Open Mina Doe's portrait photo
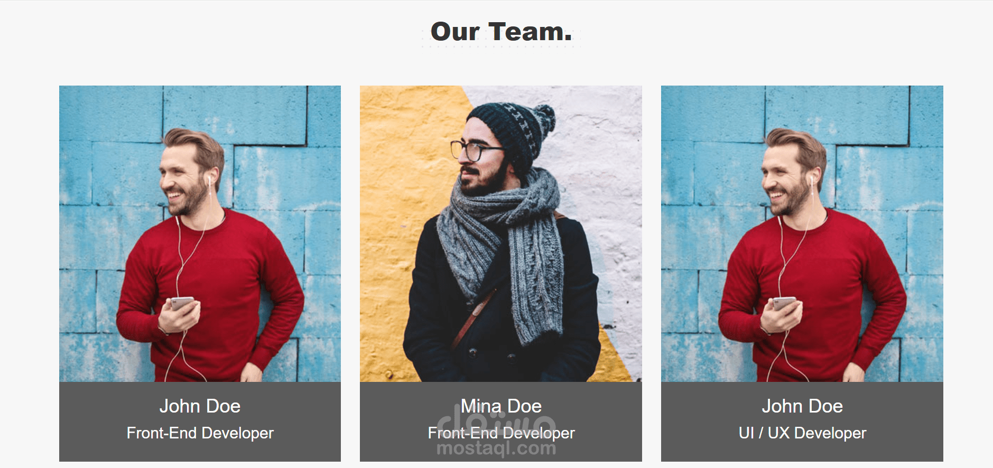 coord(501,233)
